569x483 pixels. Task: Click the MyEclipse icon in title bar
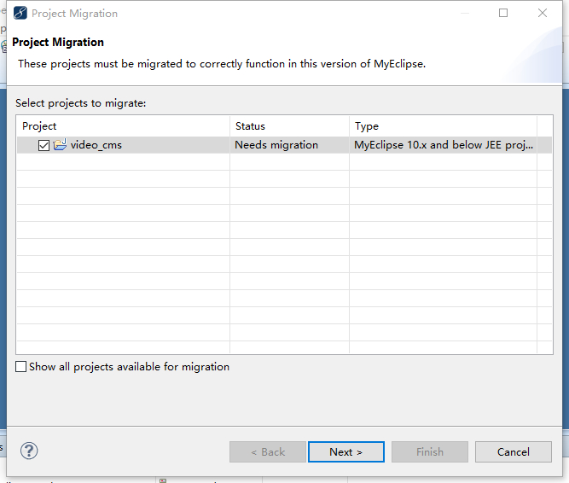point(19,14)
